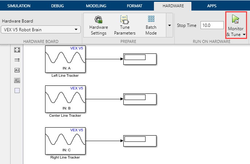The image size is (250, 164).
Task: Click the Tune Parameters icon
Action: (x=124, y=20)
